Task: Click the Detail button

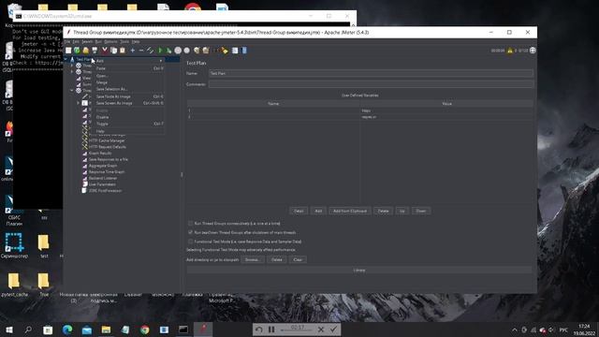Action: point(299,211)
